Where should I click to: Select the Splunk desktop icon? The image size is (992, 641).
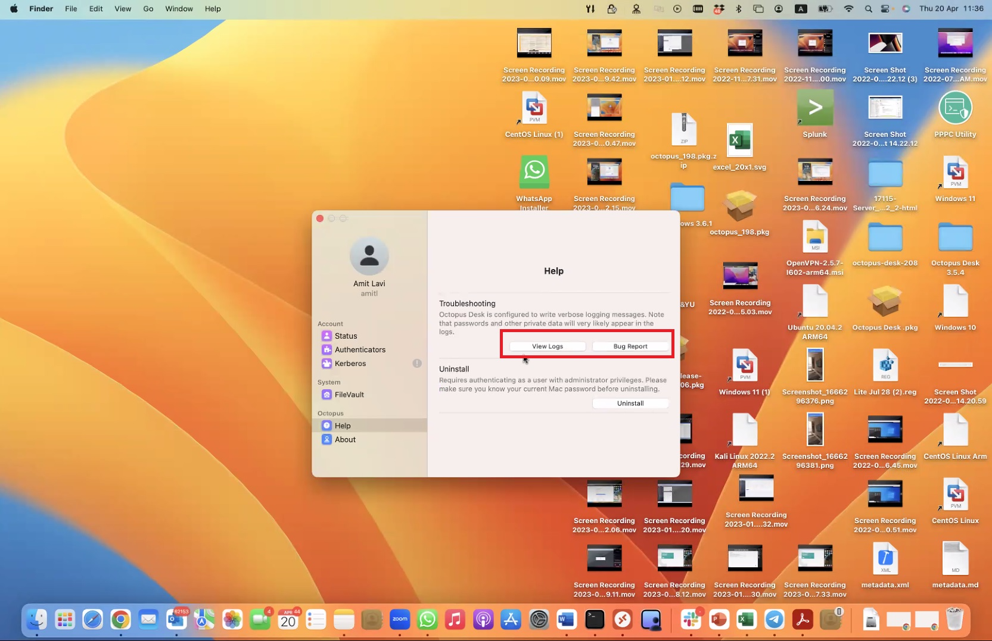[815, 108]
